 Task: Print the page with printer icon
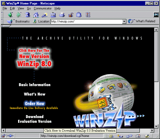point(62,15)
